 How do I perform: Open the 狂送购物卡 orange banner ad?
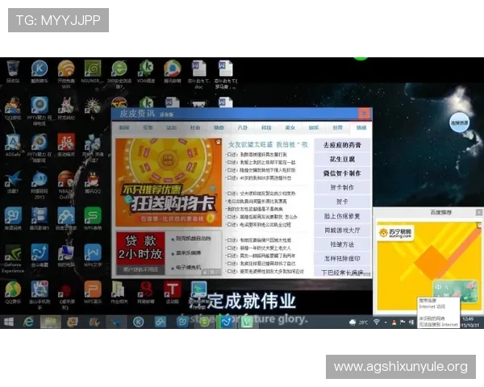(169, 182)
